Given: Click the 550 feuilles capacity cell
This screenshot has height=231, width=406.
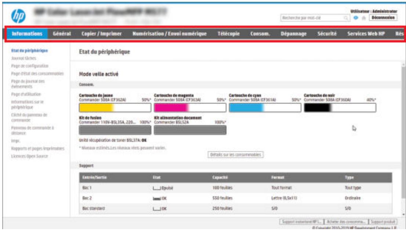Looking at the screenshot, I should (x=222, y=198).
